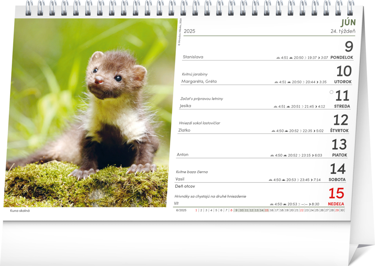The image size is (375, 266).
Task: Click the moonrise icon in Streda row
Action: pos(303,107)
